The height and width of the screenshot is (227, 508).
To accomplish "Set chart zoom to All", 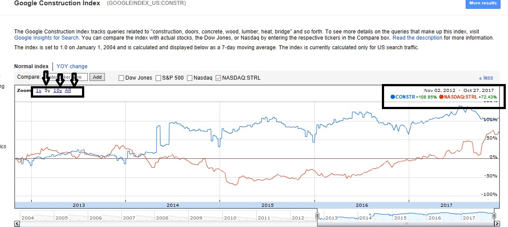I will [x=68, y=91].
